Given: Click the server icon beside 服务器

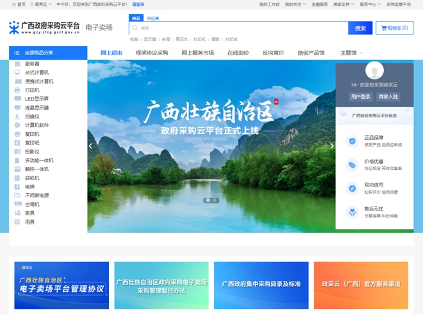Looking at the screenshot, I should click(x=17, y=64).
